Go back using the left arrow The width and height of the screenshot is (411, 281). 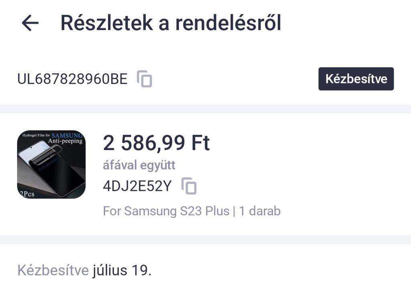point(30,23)
